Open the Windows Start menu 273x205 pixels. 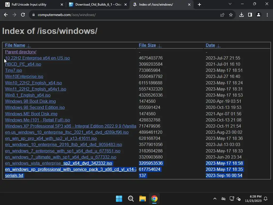(x=119, y=199)
